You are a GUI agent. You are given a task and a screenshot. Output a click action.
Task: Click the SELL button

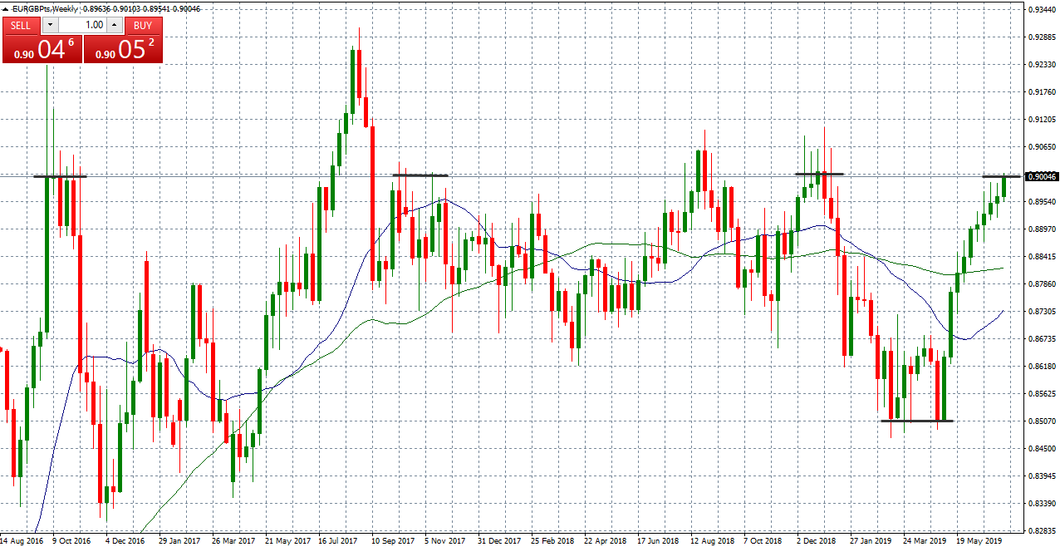click(x=21, y=25)
